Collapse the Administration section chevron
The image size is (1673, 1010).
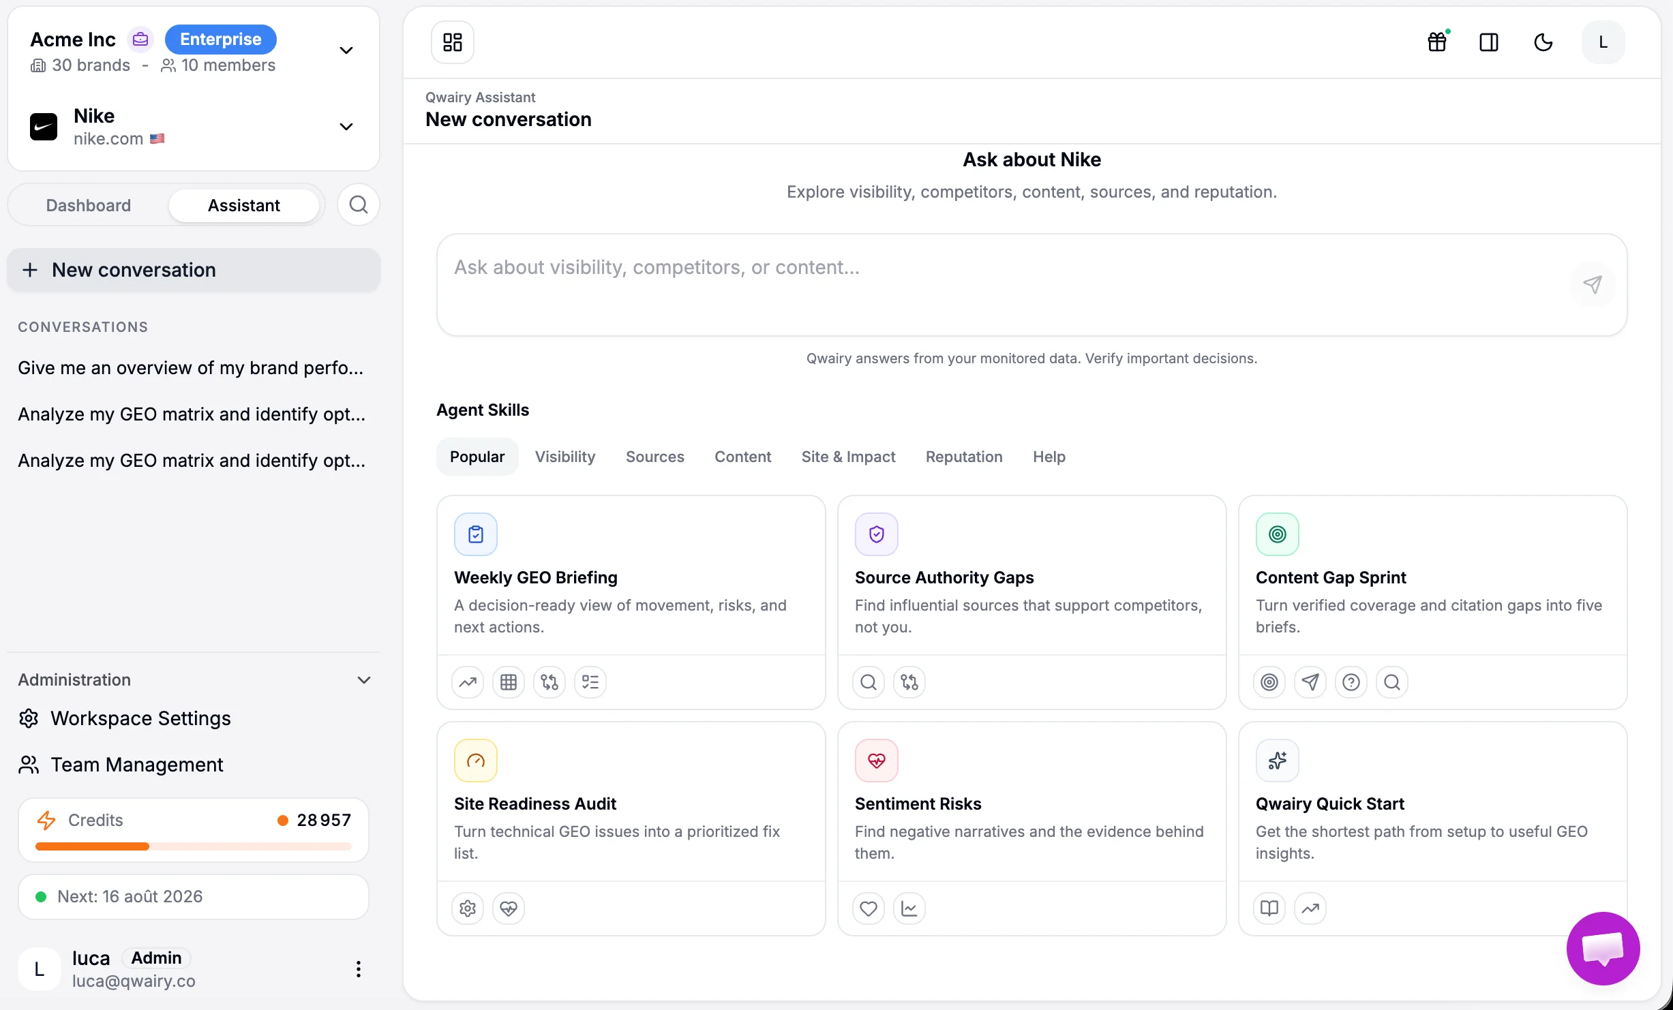pyautogui.click(x=364, y=680)
